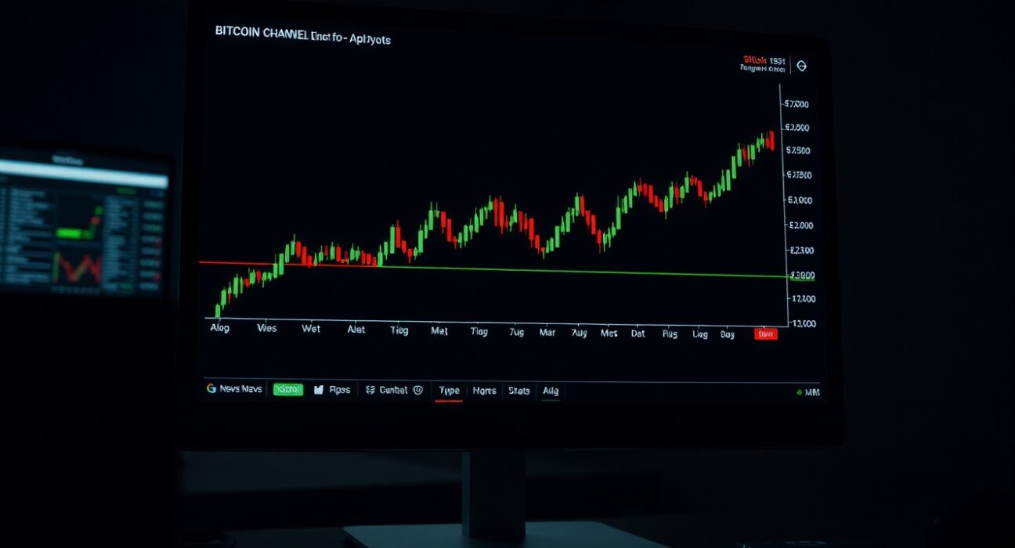Open the Google G icon in bottom bar

click(x=211, y=388)
